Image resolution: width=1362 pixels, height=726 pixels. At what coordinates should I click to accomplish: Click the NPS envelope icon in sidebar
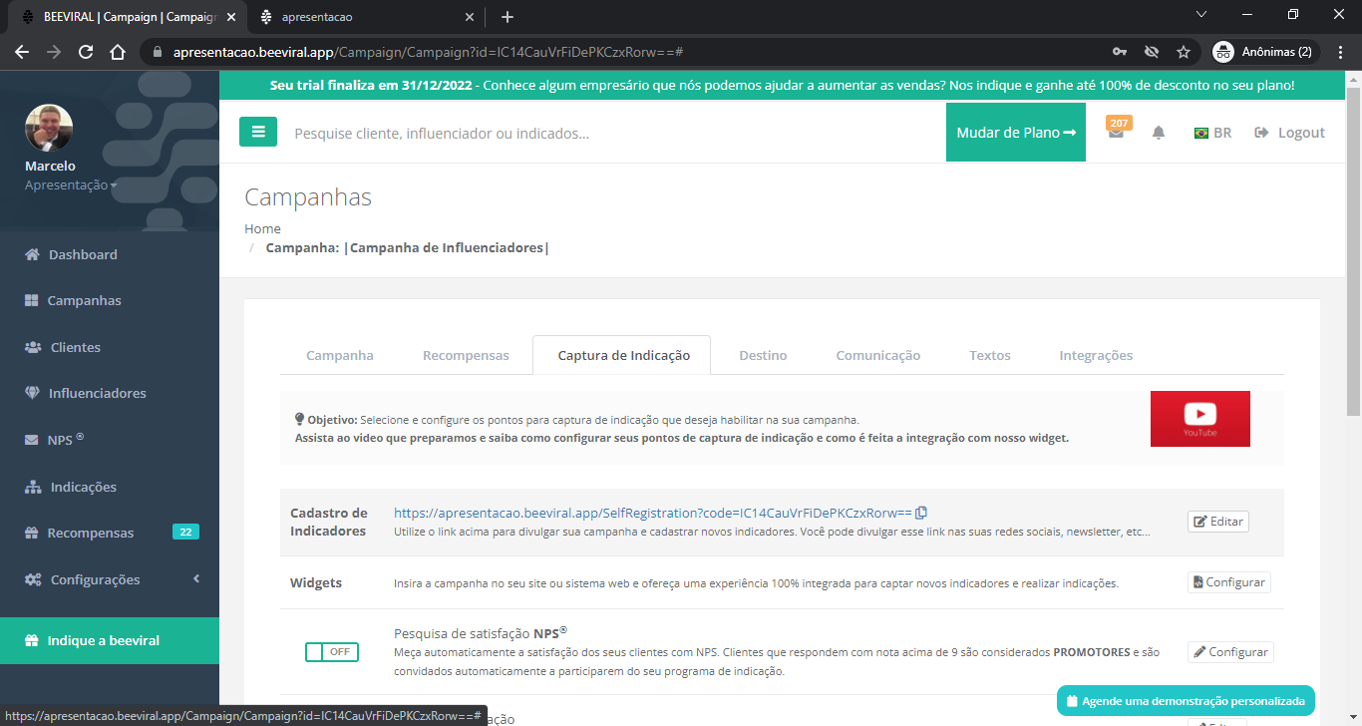[32, 440]
